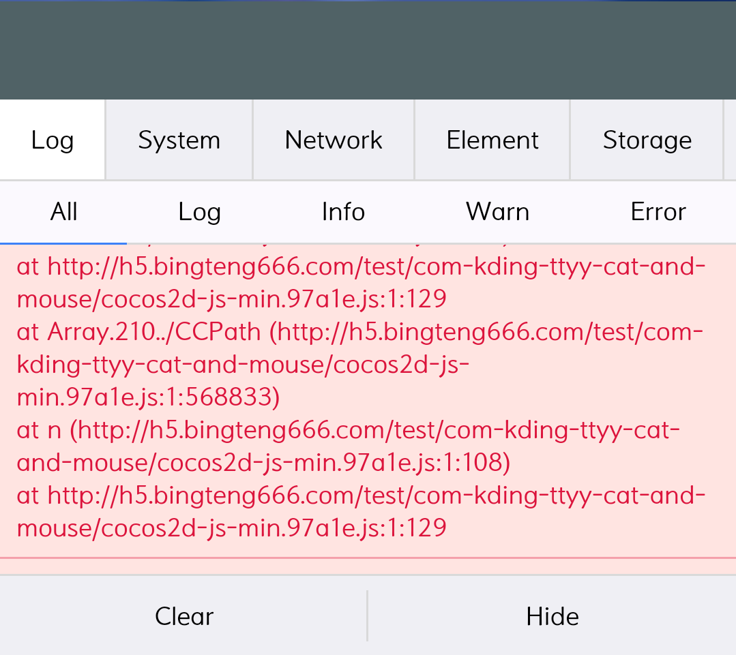
Task: Switch to the System tab
Action: pos(179,140)
